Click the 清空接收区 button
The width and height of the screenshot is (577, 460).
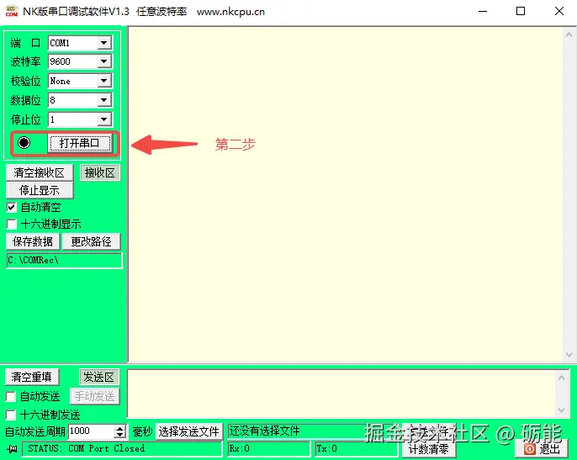point(39,172)
